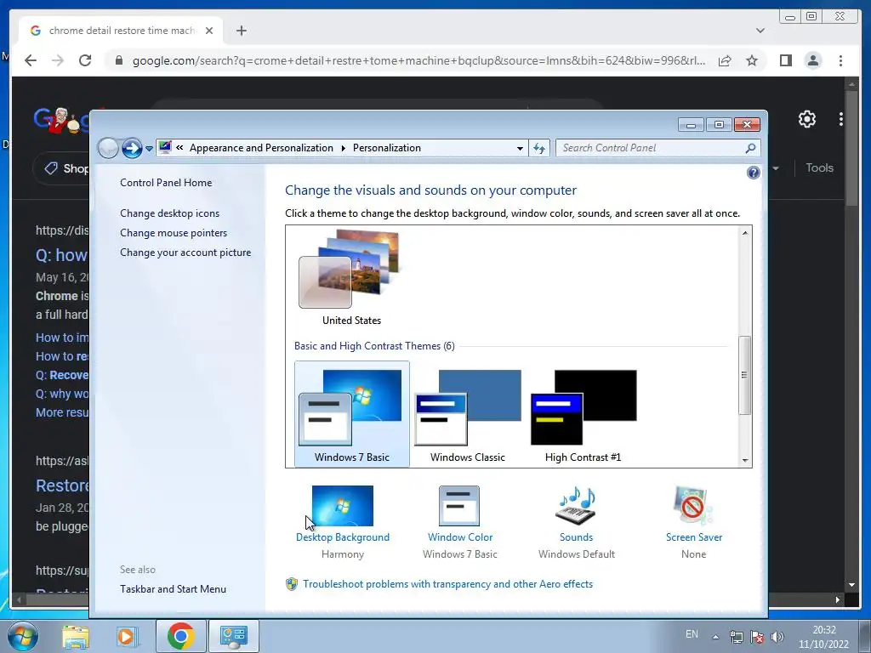Click site lock icon in address bar
Viewport: 871px width, 653px height.
tap(119, 60)
